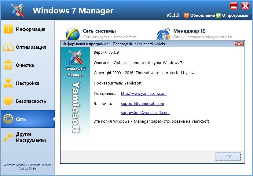Select the Очистка trash bin icon
This screenshot has height=176, width=253.
tap(8, 65)
